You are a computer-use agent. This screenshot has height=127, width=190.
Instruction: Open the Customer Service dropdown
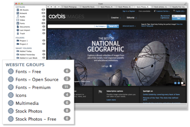[162, 11]
